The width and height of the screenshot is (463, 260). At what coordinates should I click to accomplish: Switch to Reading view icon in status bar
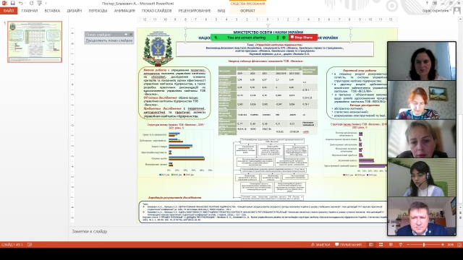(x=391, y=245)
